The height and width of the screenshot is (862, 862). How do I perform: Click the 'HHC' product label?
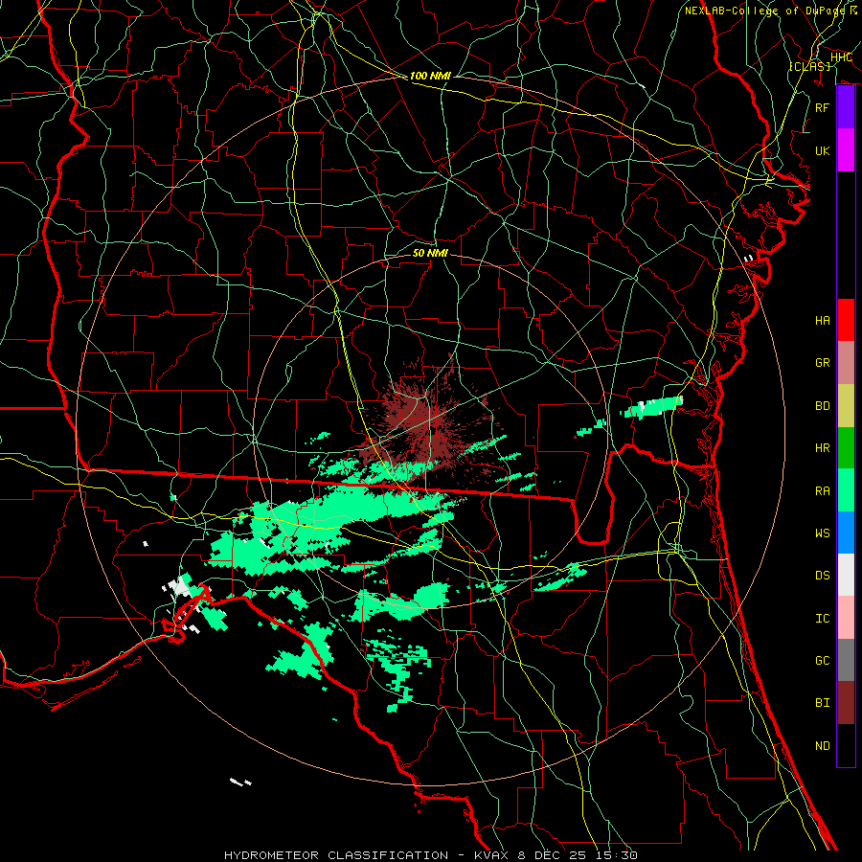point(841,57)
